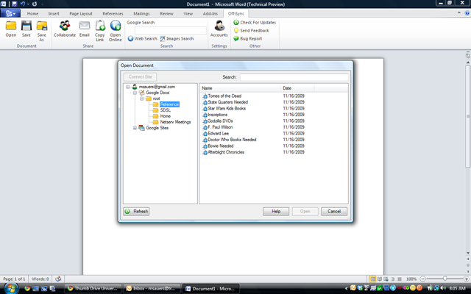This screenshot has width=471, height=294.
Task: Click the disabled Open dialog button
Action: 305,212
